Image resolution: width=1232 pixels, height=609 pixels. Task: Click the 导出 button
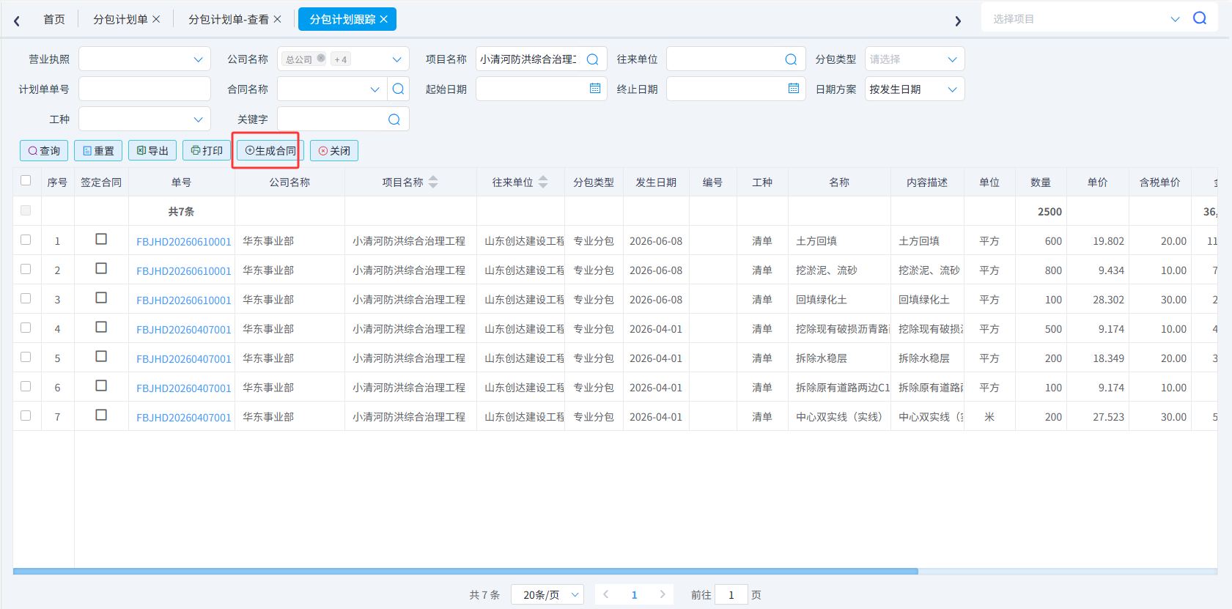152,150
